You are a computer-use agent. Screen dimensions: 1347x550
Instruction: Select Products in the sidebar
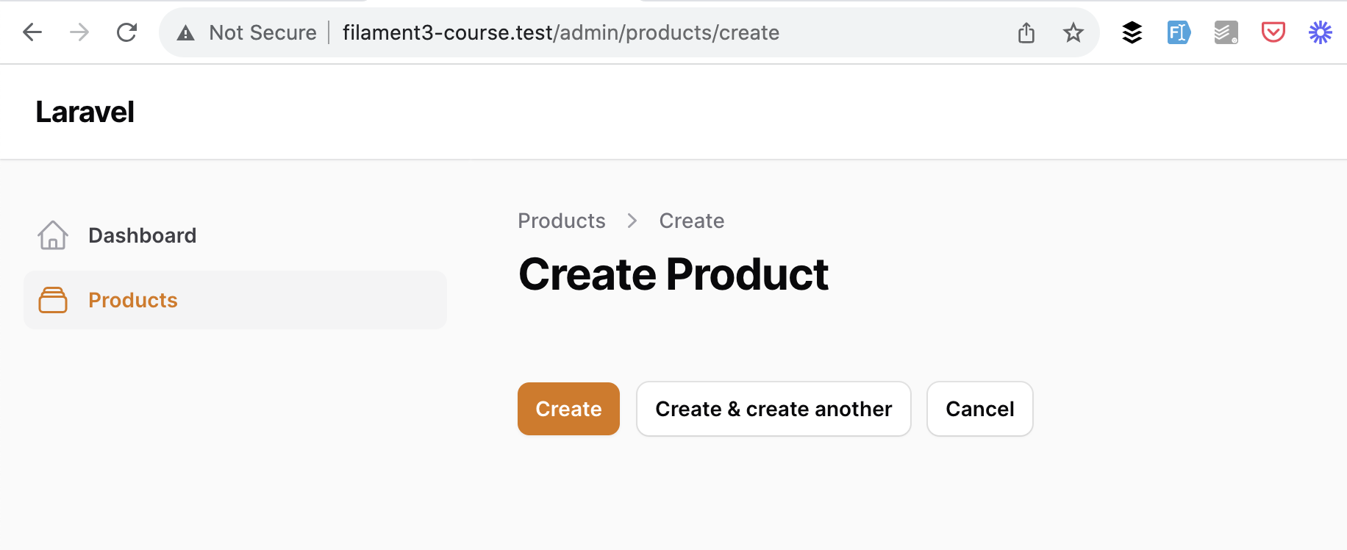point(235,300)
